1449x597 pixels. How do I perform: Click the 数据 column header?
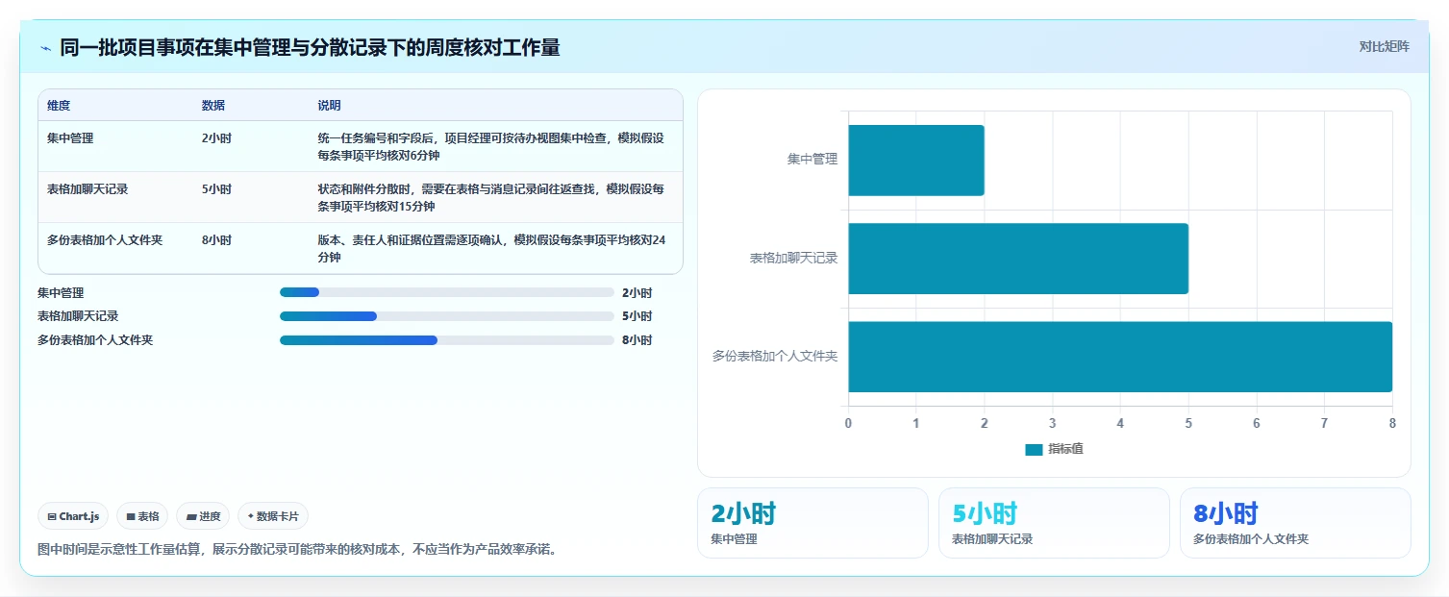213,106
